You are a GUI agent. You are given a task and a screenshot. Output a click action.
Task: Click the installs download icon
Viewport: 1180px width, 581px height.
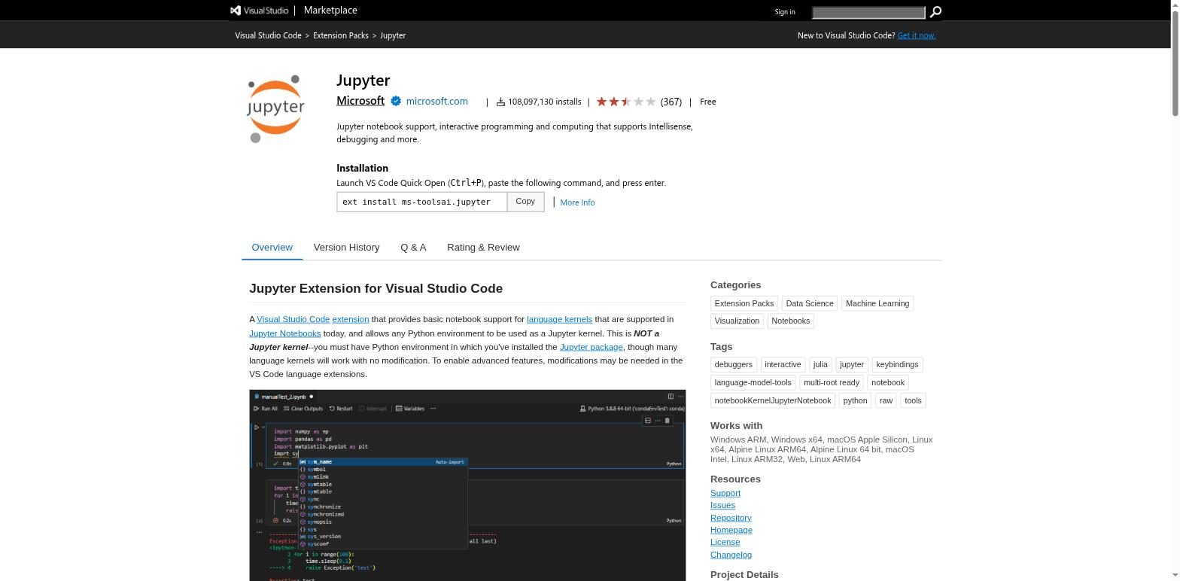pyautogui.click(x=500, y=102)
